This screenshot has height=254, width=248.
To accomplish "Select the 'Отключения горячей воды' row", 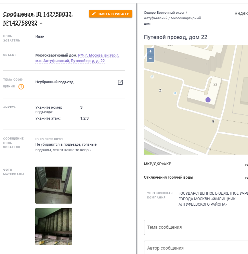I will pyautogui.click(x=196, y=177).
